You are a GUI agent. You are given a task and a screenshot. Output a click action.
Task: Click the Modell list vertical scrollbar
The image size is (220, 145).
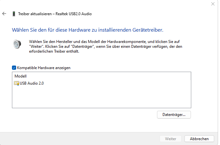coord(191,76)
